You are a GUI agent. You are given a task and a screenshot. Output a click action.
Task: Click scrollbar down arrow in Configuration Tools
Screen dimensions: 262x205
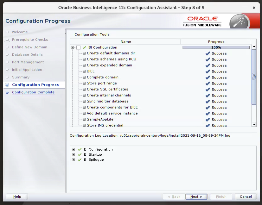254,124
